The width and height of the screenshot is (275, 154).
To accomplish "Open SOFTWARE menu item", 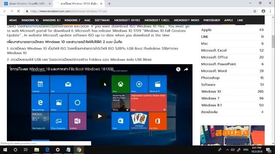I will pos(102,20).
